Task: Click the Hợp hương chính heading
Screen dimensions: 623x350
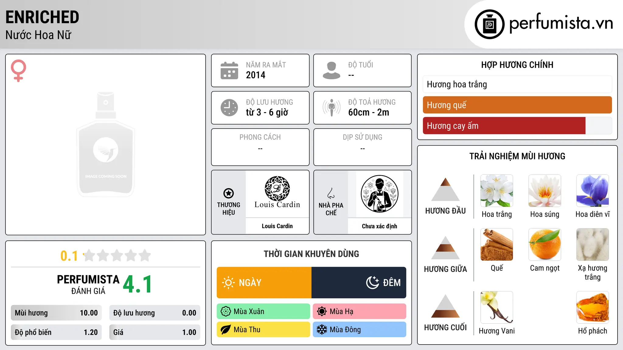Action: (x=517, y=65)
